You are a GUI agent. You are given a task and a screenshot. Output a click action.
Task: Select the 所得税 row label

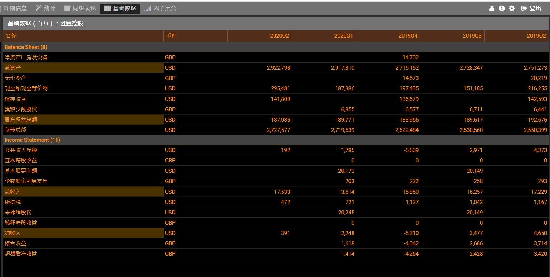(13, 202)
